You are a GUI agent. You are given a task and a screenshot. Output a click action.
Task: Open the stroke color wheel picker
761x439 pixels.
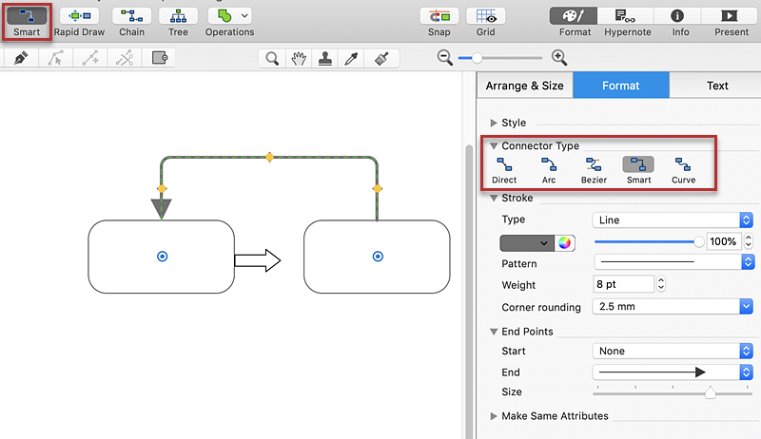coord(566,242)
